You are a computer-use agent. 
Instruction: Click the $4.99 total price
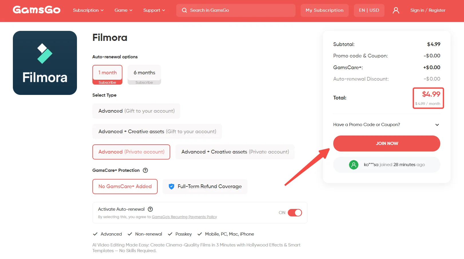click(x=431, y=94)
